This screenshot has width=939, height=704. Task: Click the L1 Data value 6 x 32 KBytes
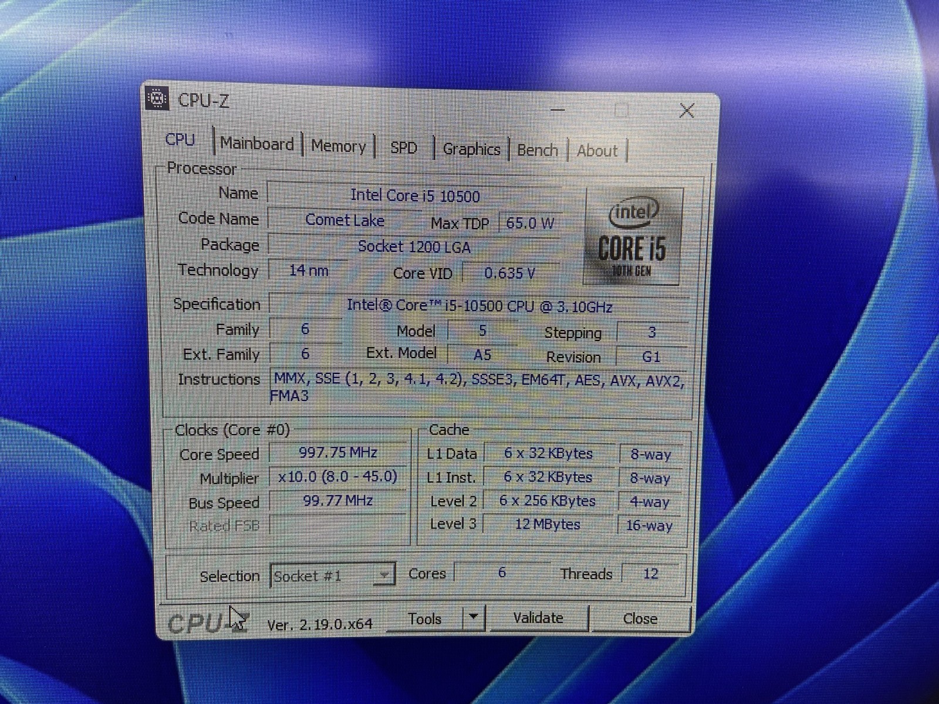click(x=548, y=453)
